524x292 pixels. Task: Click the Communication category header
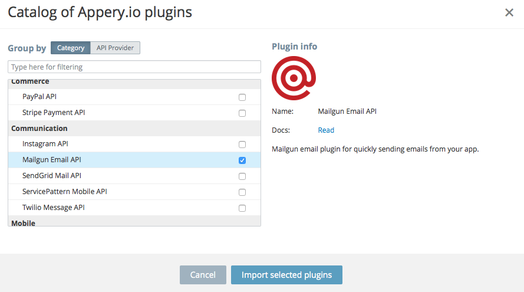(39, 129)
